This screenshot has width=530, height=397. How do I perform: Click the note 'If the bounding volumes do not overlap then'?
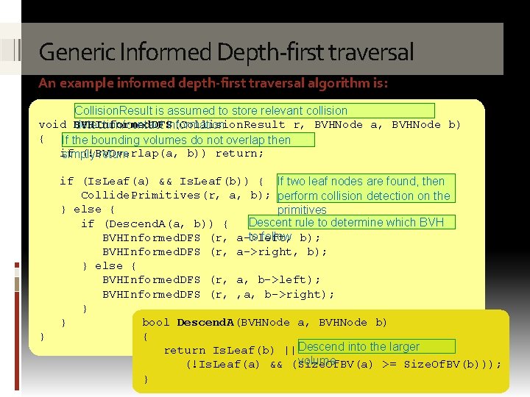coord(188,140)
